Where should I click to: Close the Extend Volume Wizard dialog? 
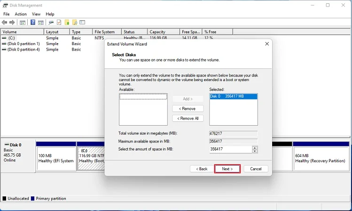267,44
